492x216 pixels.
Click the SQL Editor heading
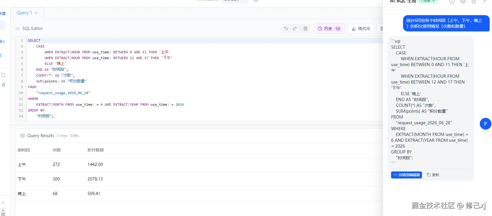coord(33,29)
